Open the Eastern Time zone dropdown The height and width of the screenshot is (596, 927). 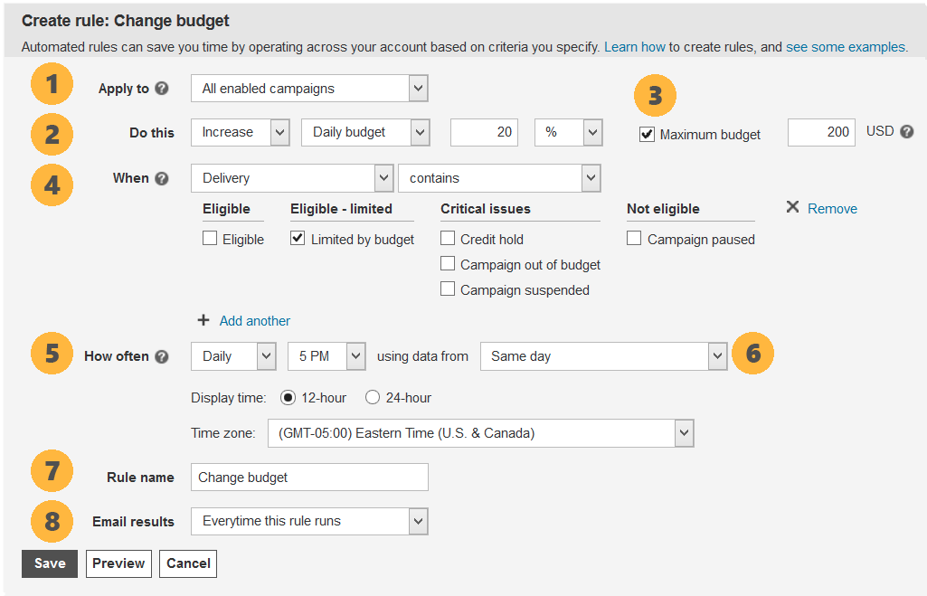tap(480, 433)
